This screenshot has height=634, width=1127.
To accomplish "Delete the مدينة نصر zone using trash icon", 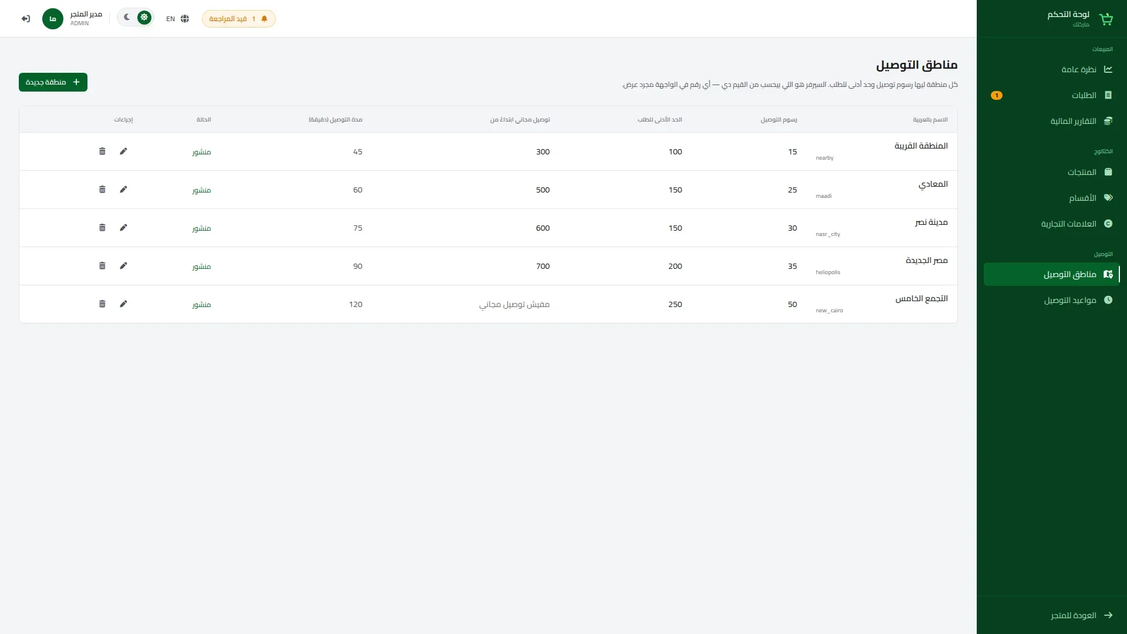I will (x=102, y=228).
